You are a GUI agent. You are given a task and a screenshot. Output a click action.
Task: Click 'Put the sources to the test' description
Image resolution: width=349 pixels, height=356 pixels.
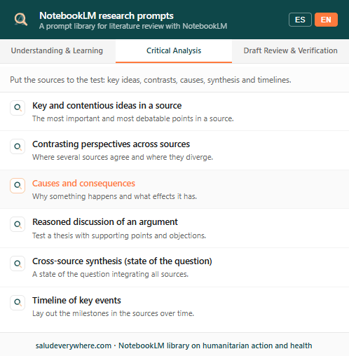point(151,80)
